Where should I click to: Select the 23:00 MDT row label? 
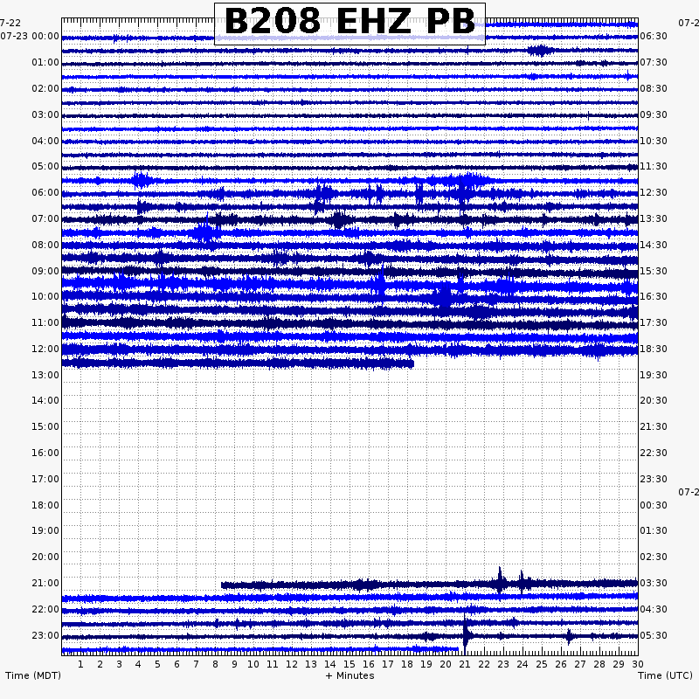click(45, 636)
